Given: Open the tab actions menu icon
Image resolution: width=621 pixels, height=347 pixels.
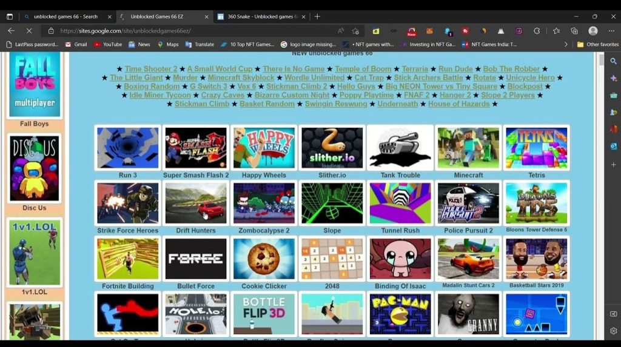Looking at the screenshot, I should point(10,16).
